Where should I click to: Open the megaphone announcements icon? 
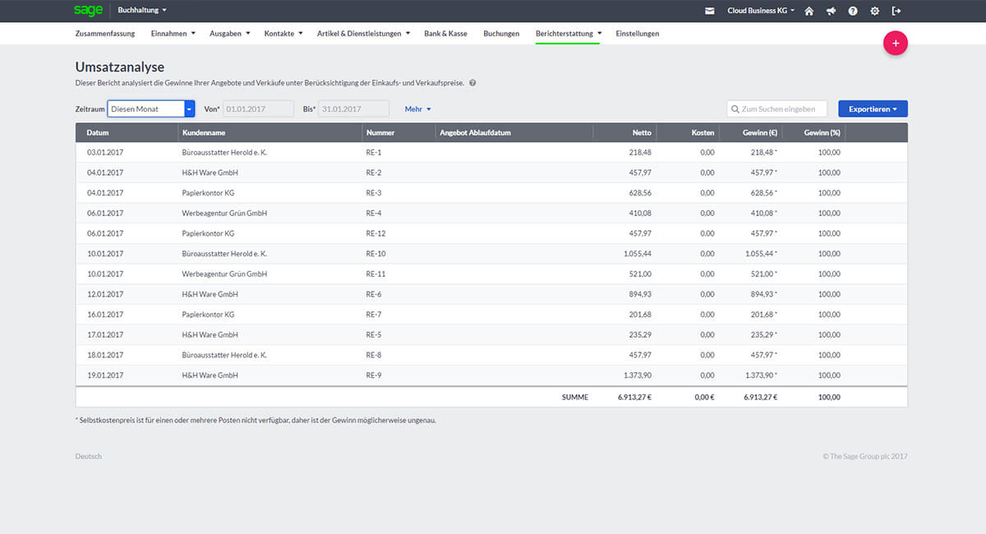tap(832, 11)
